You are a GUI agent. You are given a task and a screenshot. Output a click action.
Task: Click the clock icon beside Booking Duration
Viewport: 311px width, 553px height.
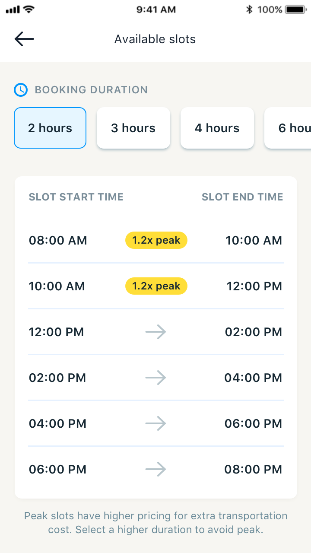pos(21,90)
